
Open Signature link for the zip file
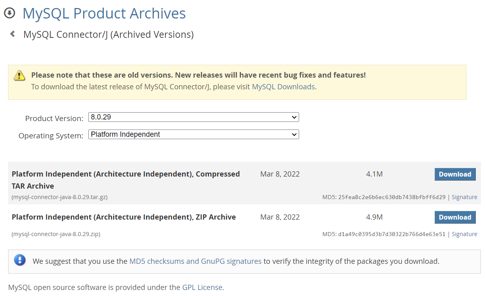pyautogui.click(x=465, y=234)
